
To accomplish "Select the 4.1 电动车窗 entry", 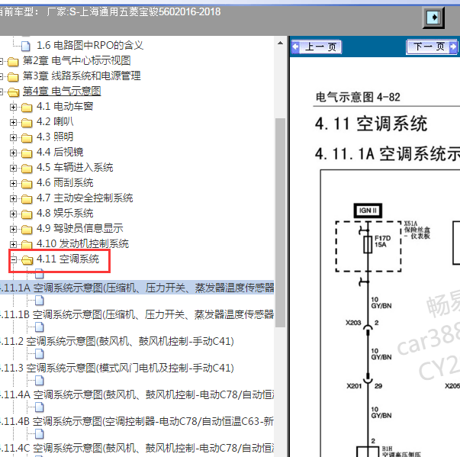I will click(65, 106).
